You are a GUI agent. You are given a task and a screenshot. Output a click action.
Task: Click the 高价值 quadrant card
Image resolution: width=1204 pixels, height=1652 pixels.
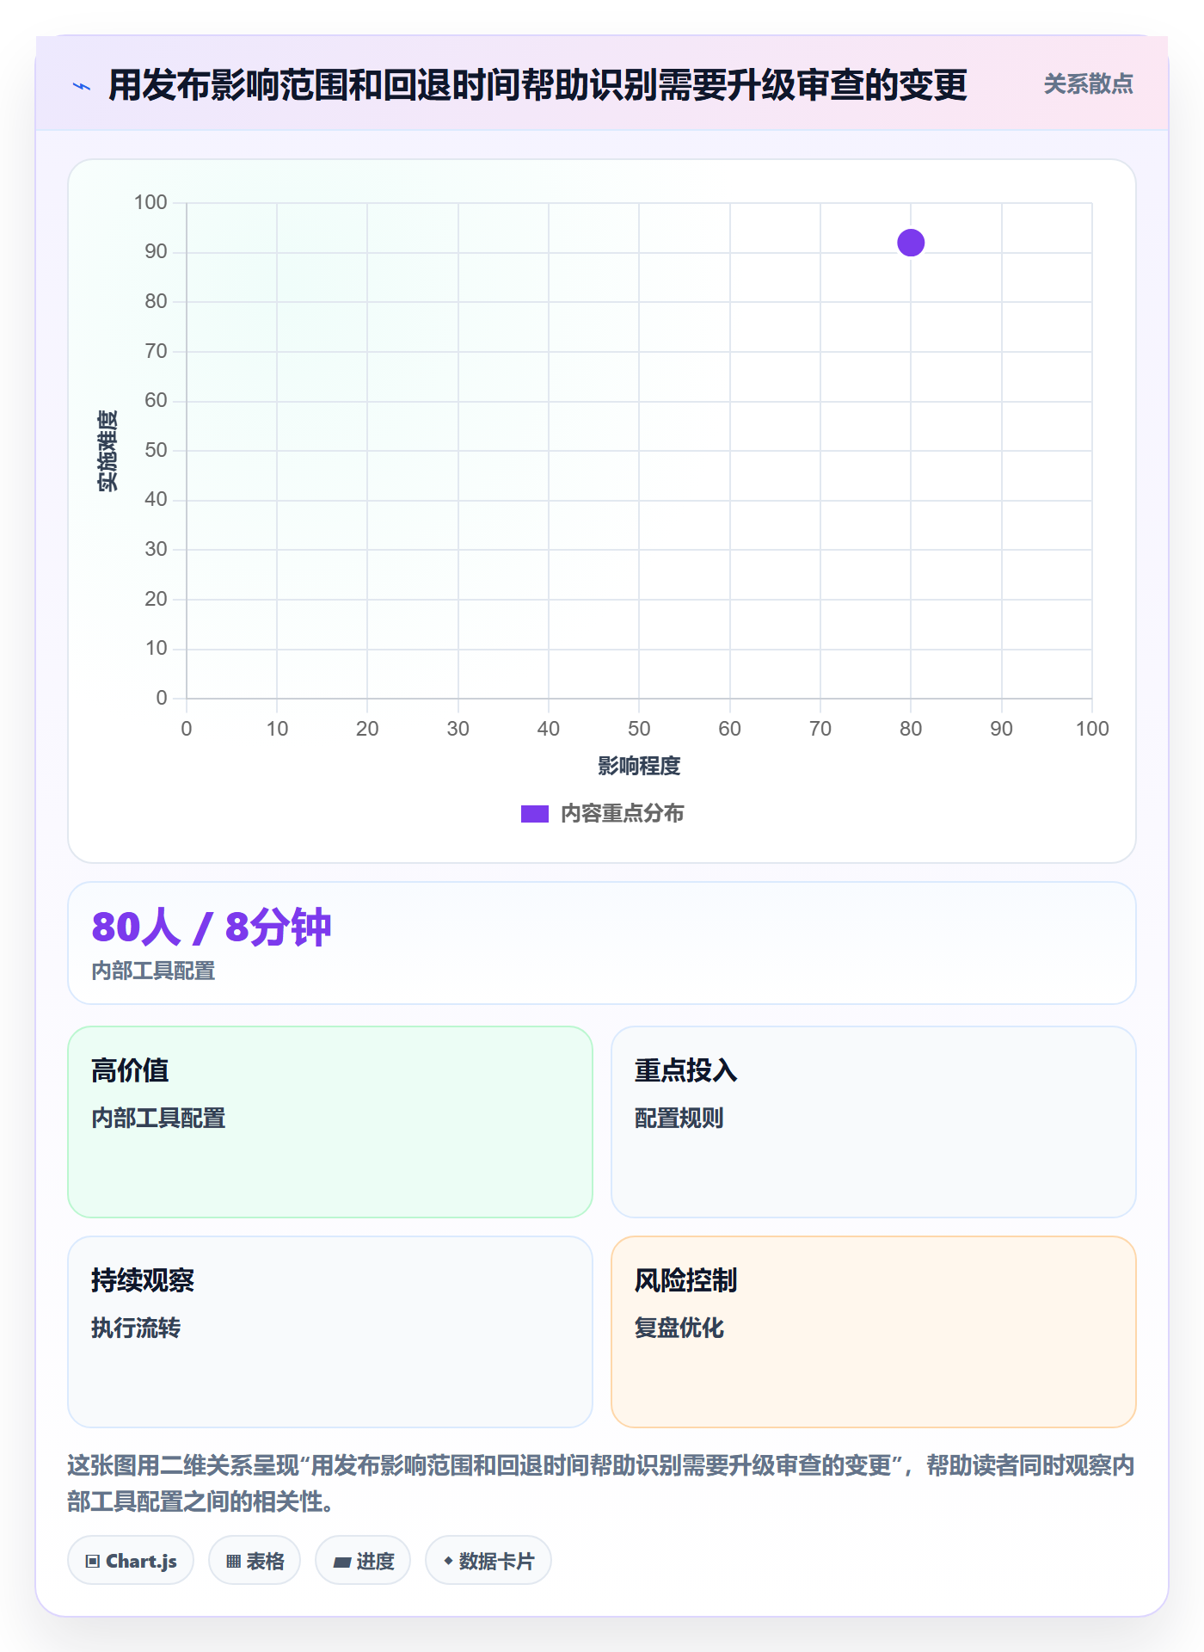[330, 1122]
